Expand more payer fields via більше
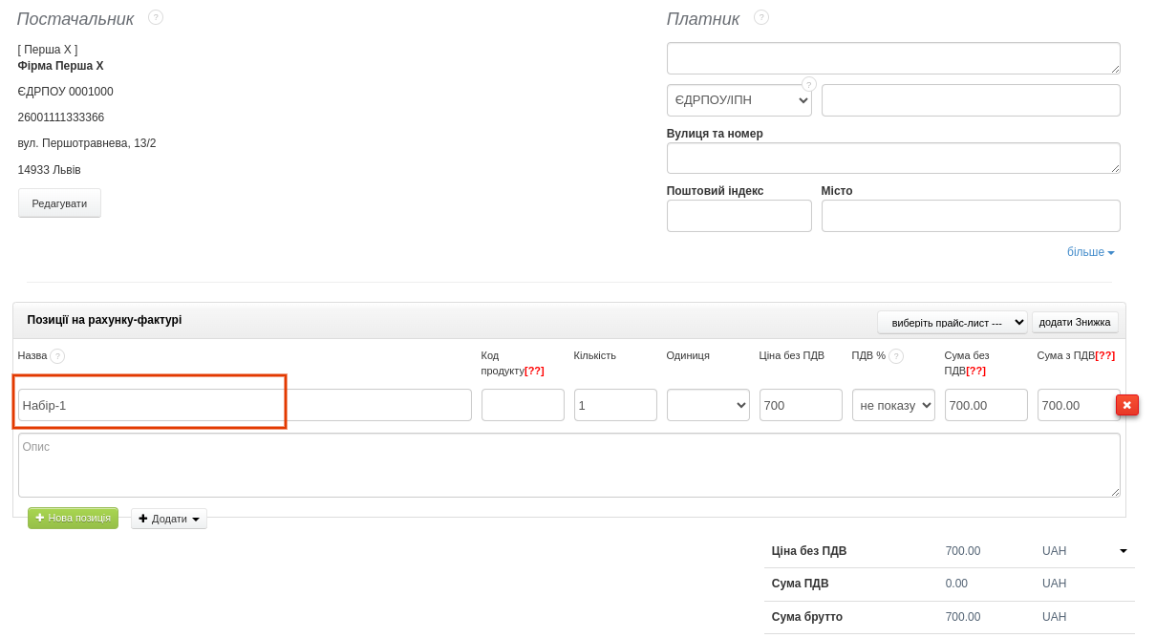 click(x=1090, y=252)
